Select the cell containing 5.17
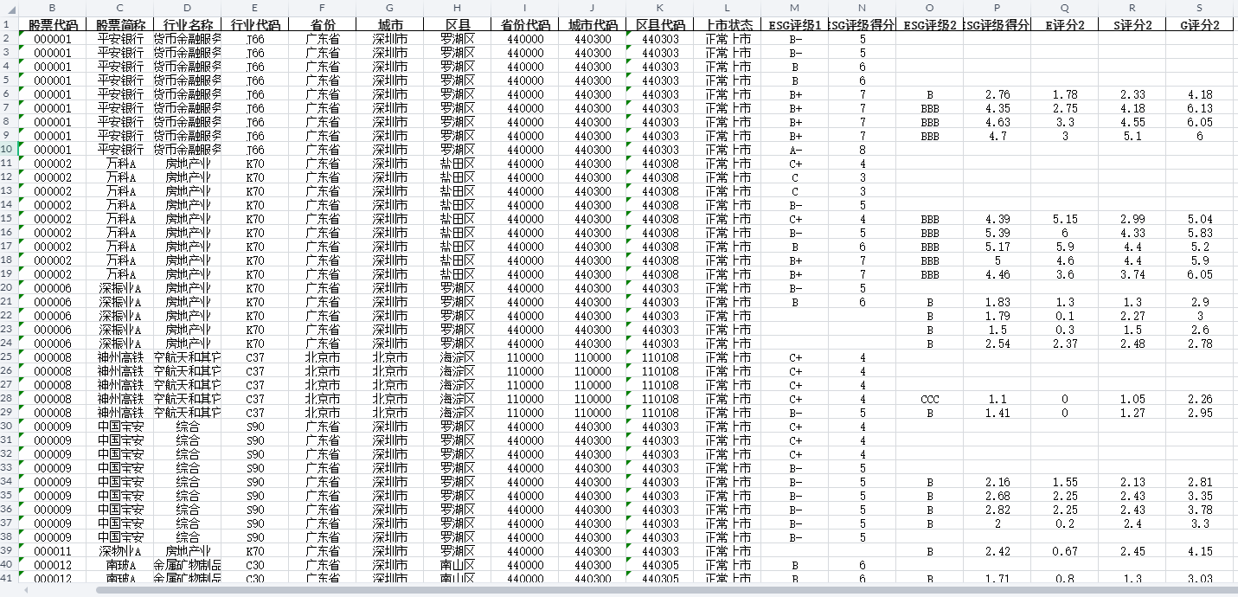Screen dimensions: 1238x597 997,247
